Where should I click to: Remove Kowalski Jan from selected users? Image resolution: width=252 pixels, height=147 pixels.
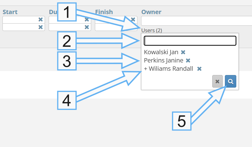[x=183, y=52]
